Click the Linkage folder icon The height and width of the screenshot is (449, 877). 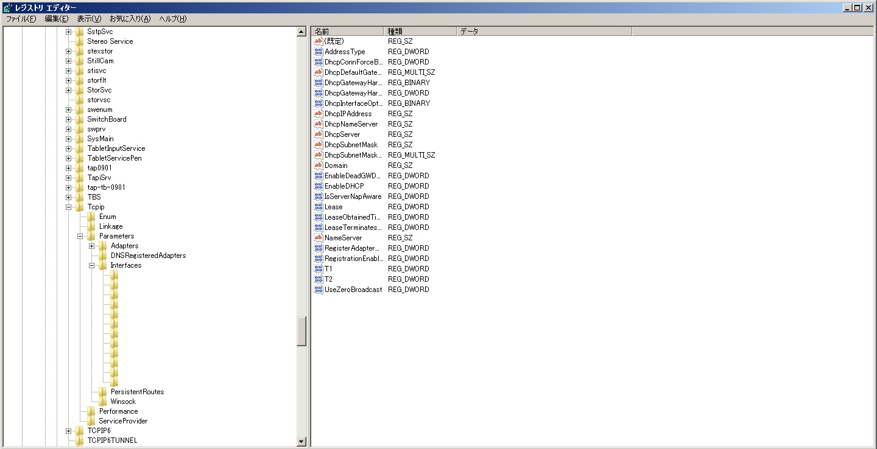(91, 226)
